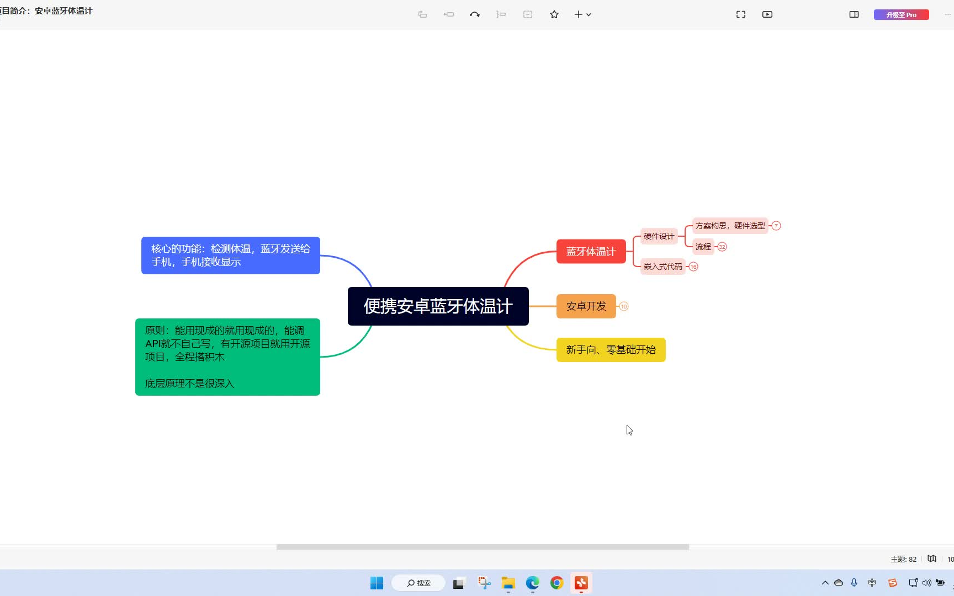The height and width of the screenshot is (596, 954).
Task: Open Microsoft Edge from the taskbar
Action: click(x=533, y=583)
